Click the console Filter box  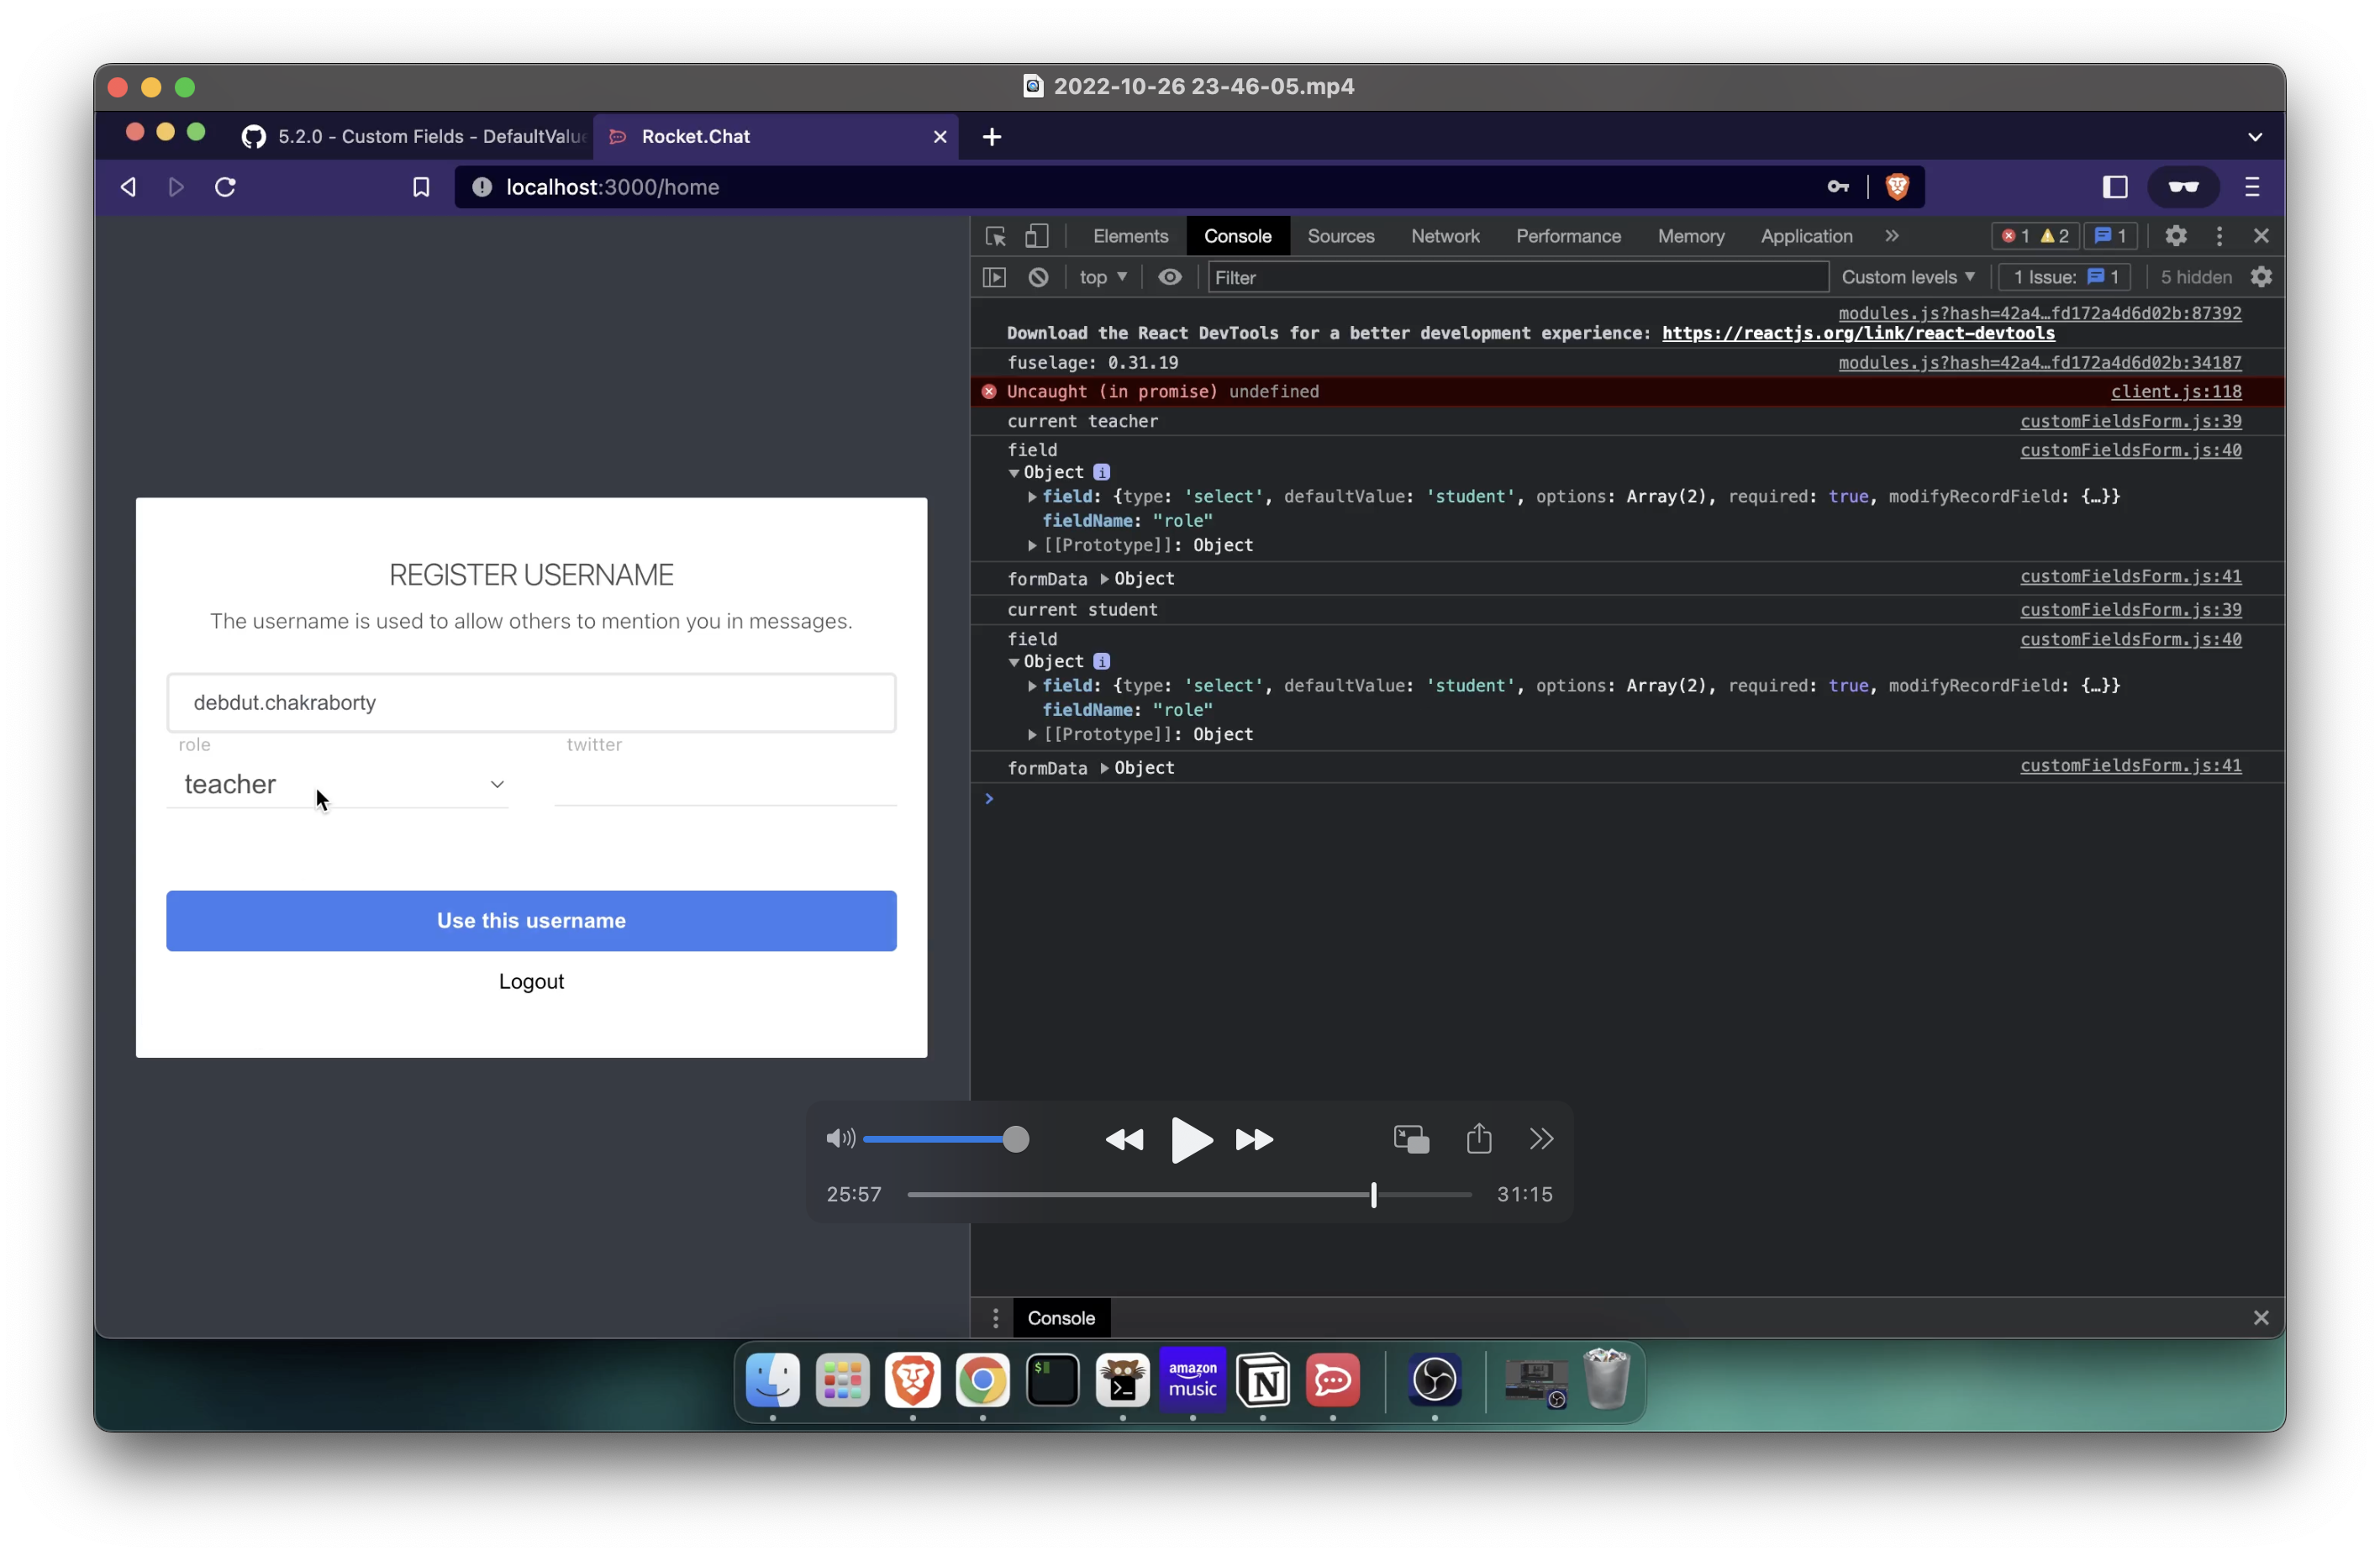1518,277
